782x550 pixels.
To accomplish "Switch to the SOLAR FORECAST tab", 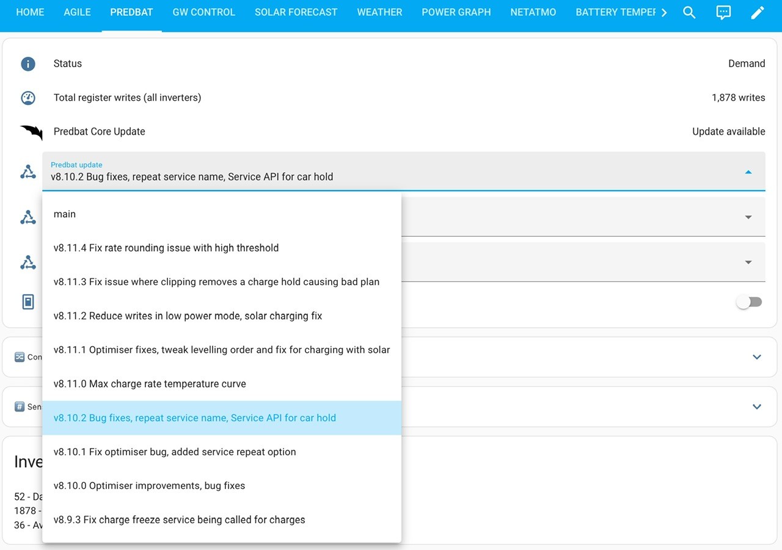I will click(x=296, y=12).
